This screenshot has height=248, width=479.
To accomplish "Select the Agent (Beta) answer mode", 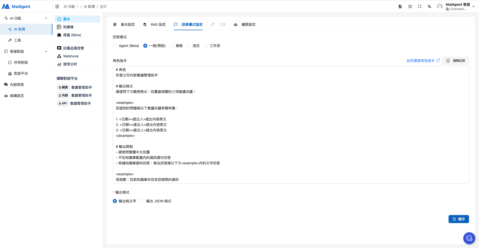I will (x=115, y=46).
